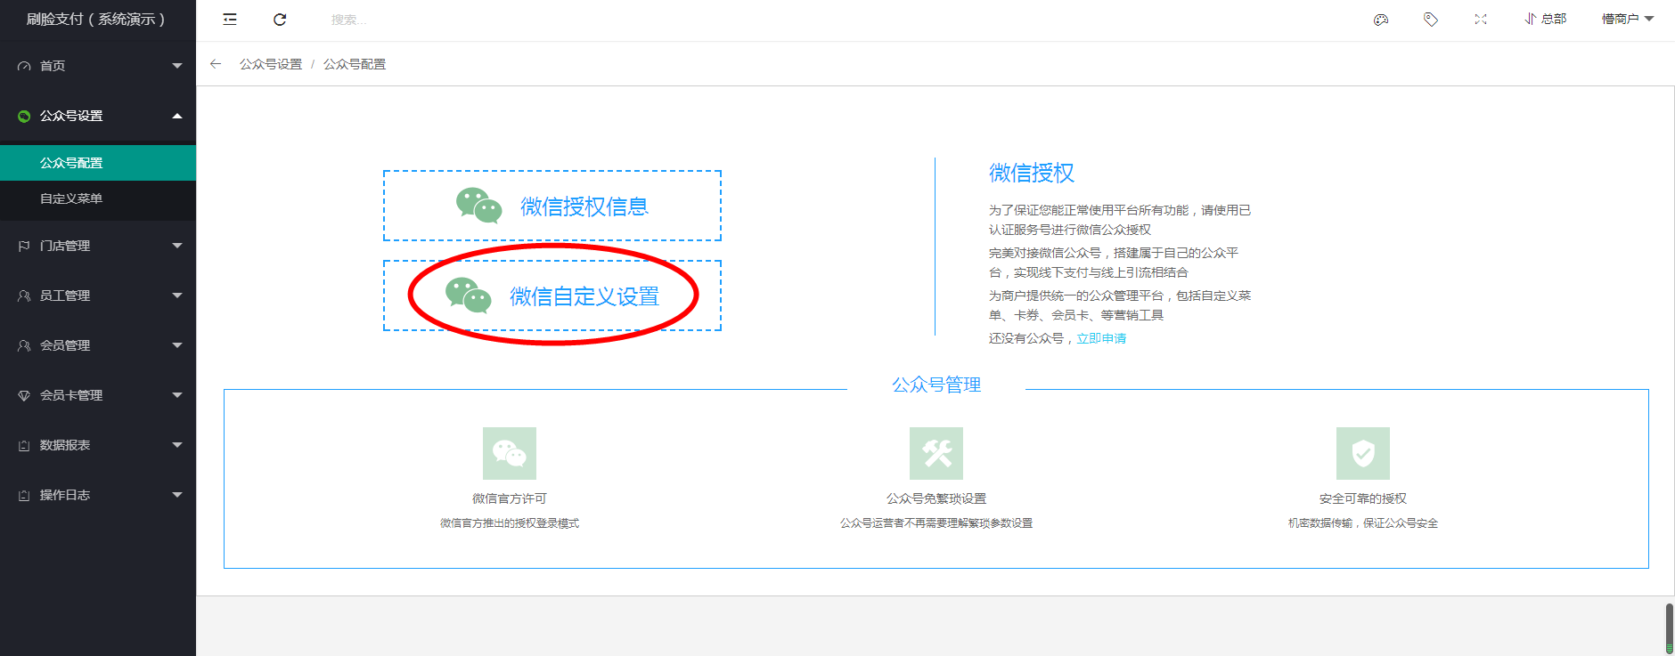1675x656 pixels.
Task: Click the 微信官方许可 label
Action: [x=510, y=498]
